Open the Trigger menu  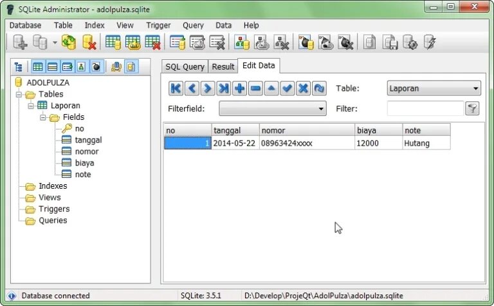click(x=158, y=25)
